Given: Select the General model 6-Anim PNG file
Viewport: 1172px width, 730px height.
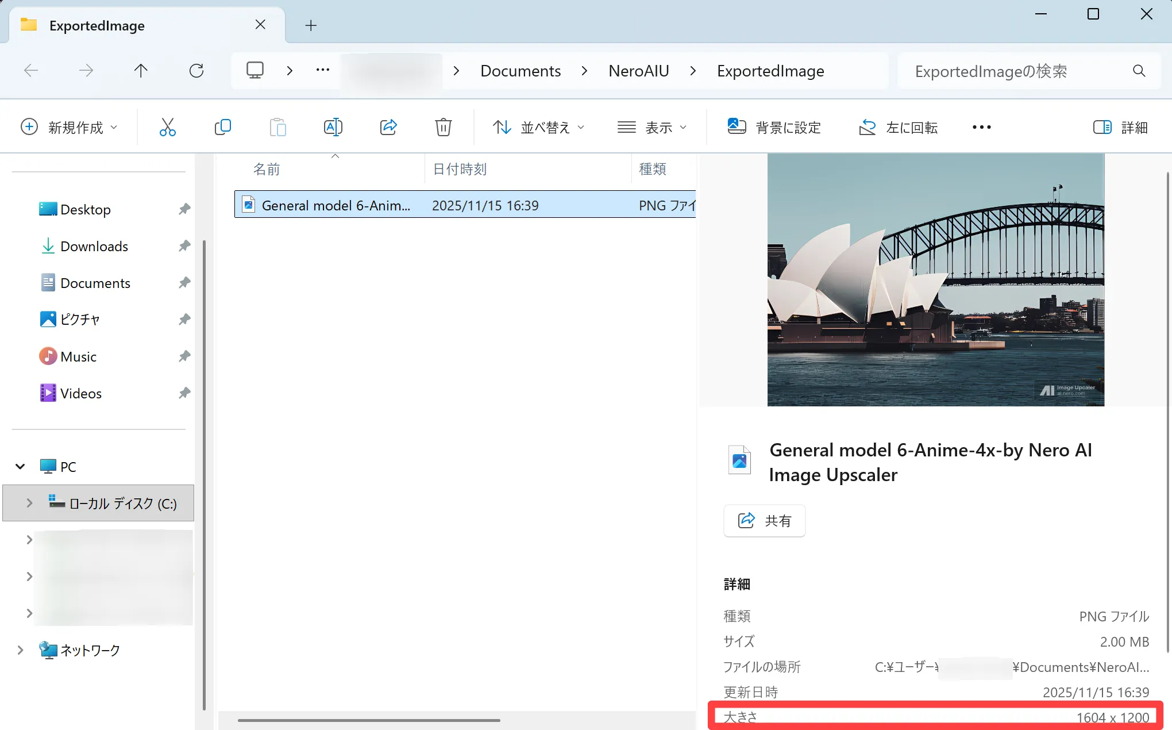Looking at the screenshot, I should (x=336, y=205).
